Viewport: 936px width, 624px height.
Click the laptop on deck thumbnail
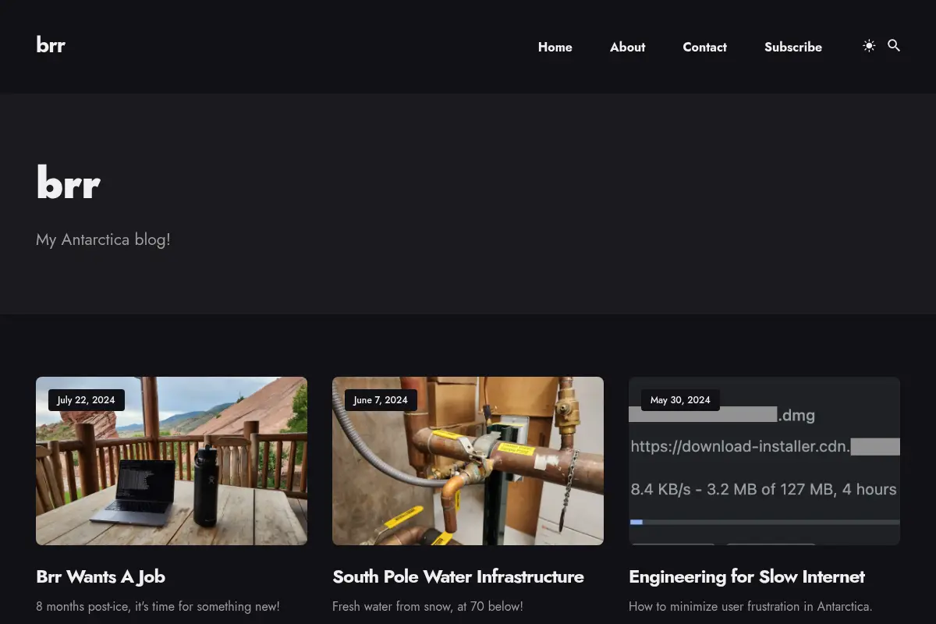point(172,461)
